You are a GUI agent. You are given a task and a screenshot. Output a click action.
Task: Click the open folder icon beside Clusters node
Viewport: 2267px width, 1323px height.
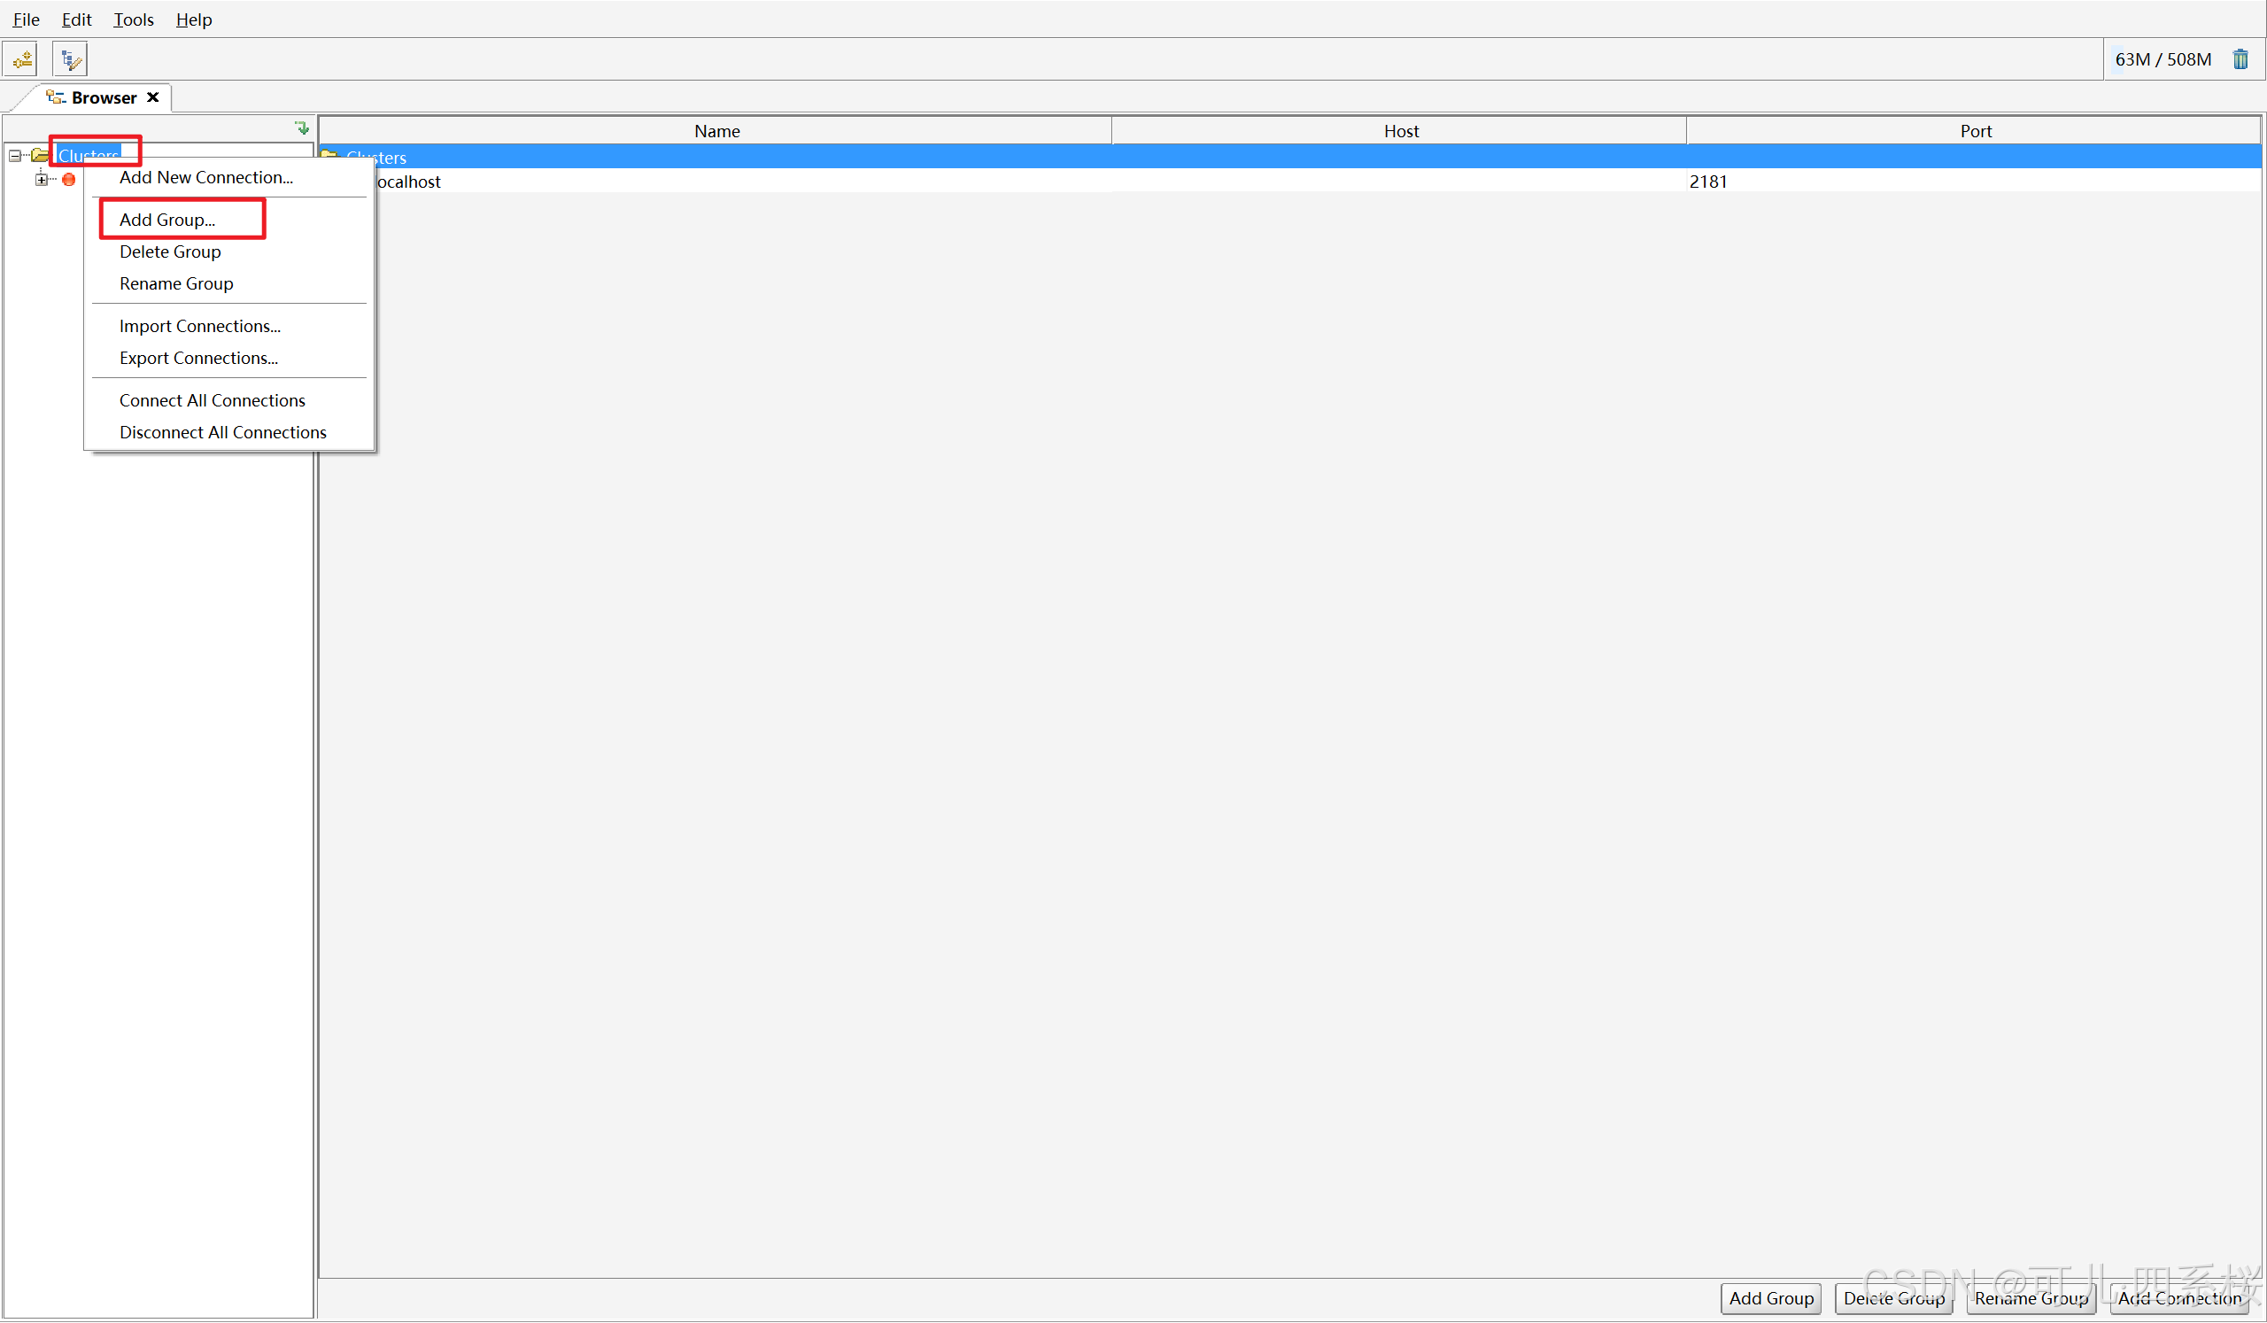coord(40,156)
